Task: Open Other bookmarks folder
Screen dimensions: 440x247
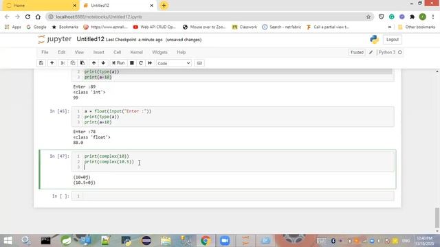Action: coord(417,27)
